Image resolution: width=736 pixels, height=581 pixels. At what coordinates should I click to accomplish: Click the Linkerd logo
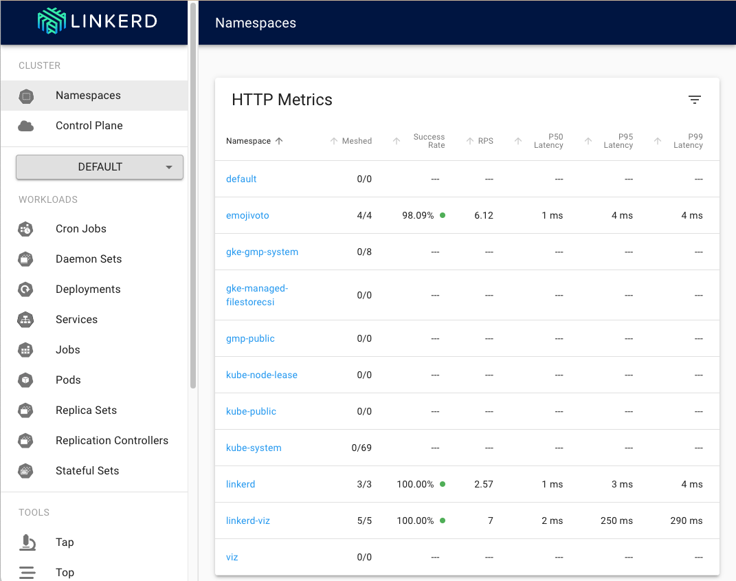point(97,21)
